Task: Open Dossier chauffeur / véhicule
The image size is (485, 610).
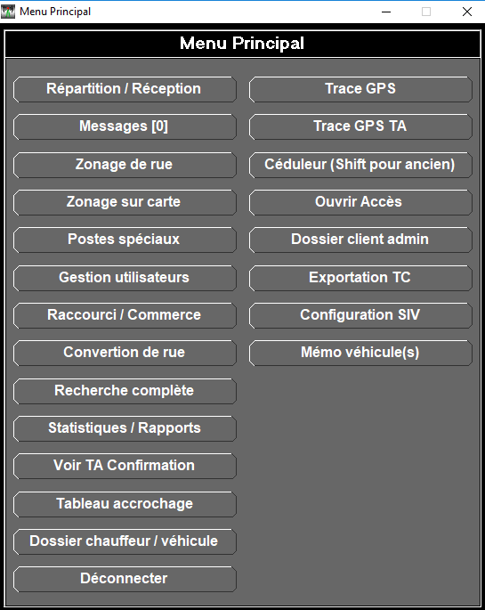Action: click(x=125, y=541)
